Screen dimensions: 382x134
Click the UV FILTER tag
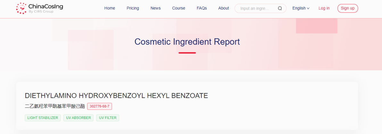[x=108, y=118]
